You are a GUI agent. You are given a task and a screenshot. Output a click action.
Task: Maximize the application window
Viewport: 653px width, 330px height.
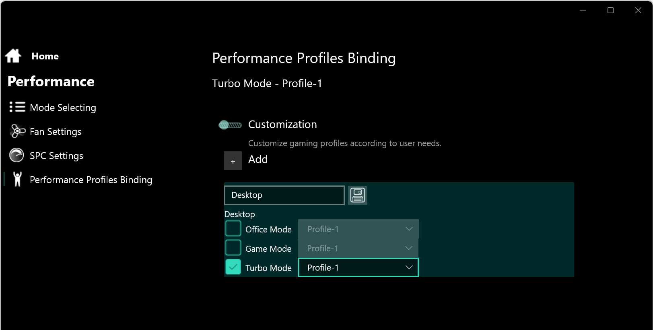610,10
